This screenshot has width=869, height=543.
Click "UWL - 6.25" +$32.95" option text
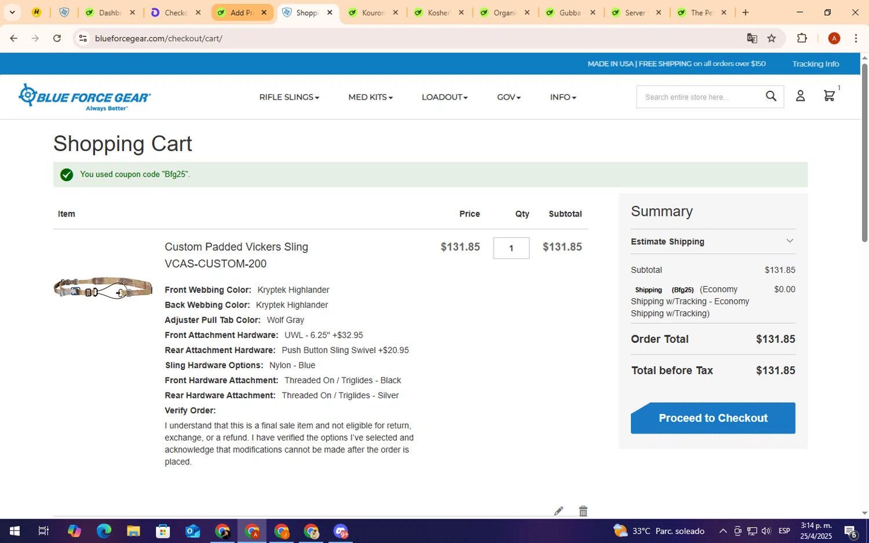point(323,335)
